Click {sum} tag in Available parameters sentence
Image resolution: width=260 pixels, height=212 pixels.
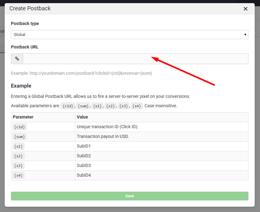click(83, 106)
